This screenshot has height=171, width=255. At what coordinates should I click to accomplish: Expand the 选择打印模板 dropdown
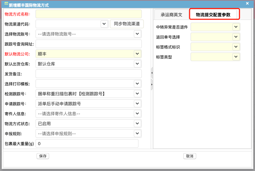tap(137, 84)
